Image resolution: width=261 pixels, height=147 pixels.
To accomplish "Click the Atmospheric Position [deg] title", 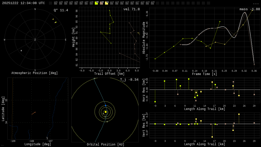I will pos(34,73).
